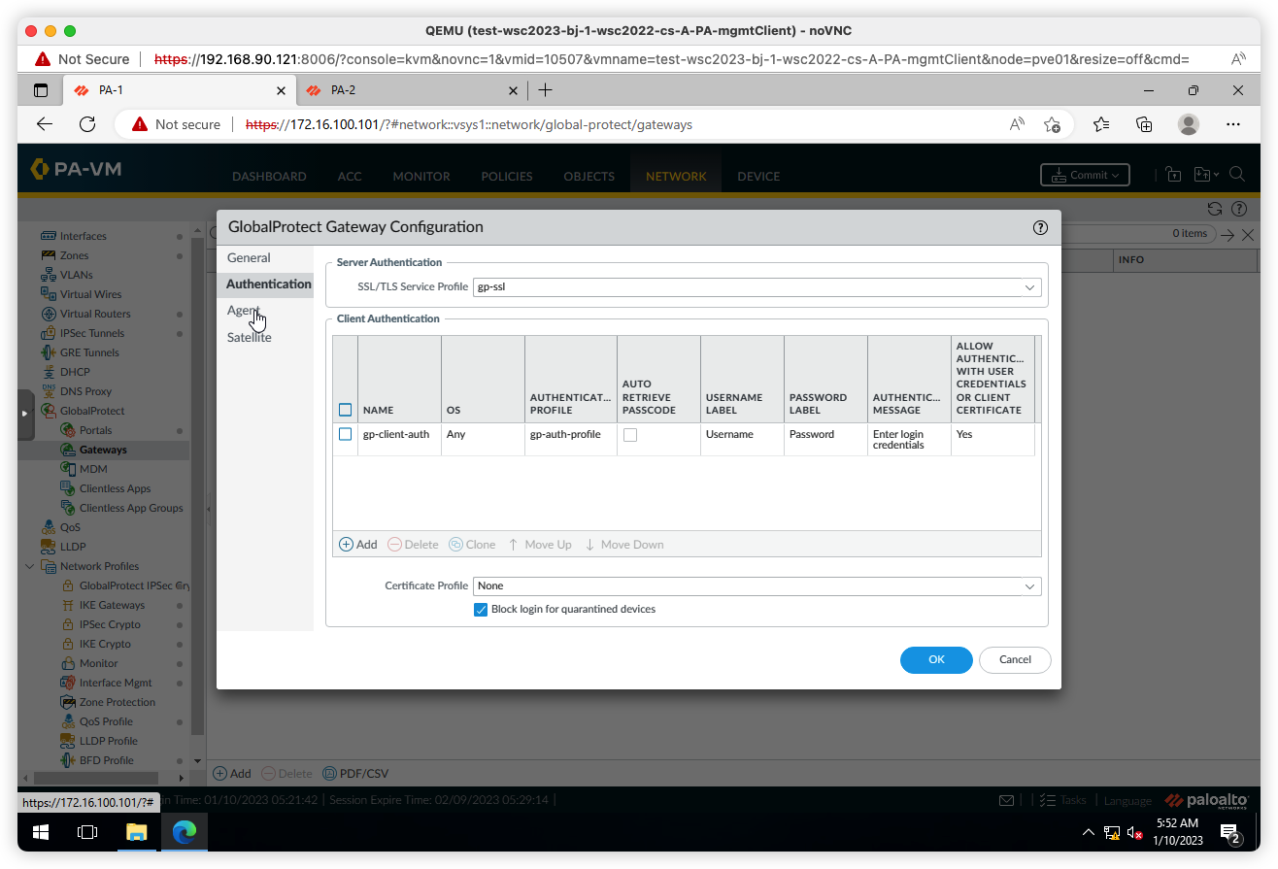This screenshot has width=1278, height=869.
Task: Select the Virtual Wires icon
Action: point(49,294)
